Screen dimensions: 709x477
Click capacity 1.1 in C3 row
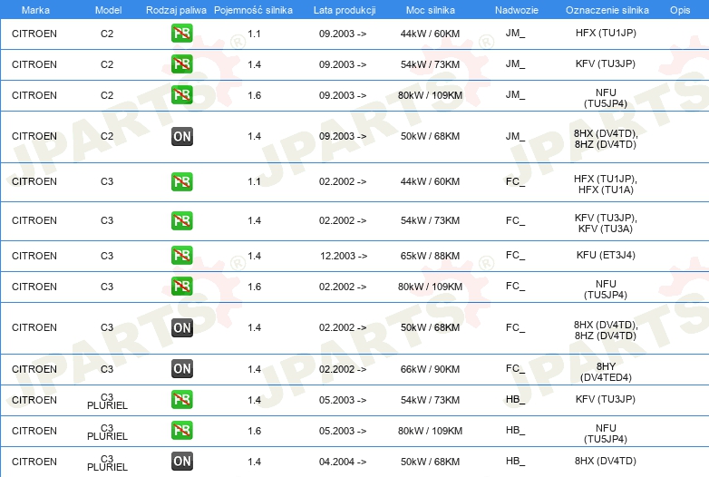(x=254, y=181)
